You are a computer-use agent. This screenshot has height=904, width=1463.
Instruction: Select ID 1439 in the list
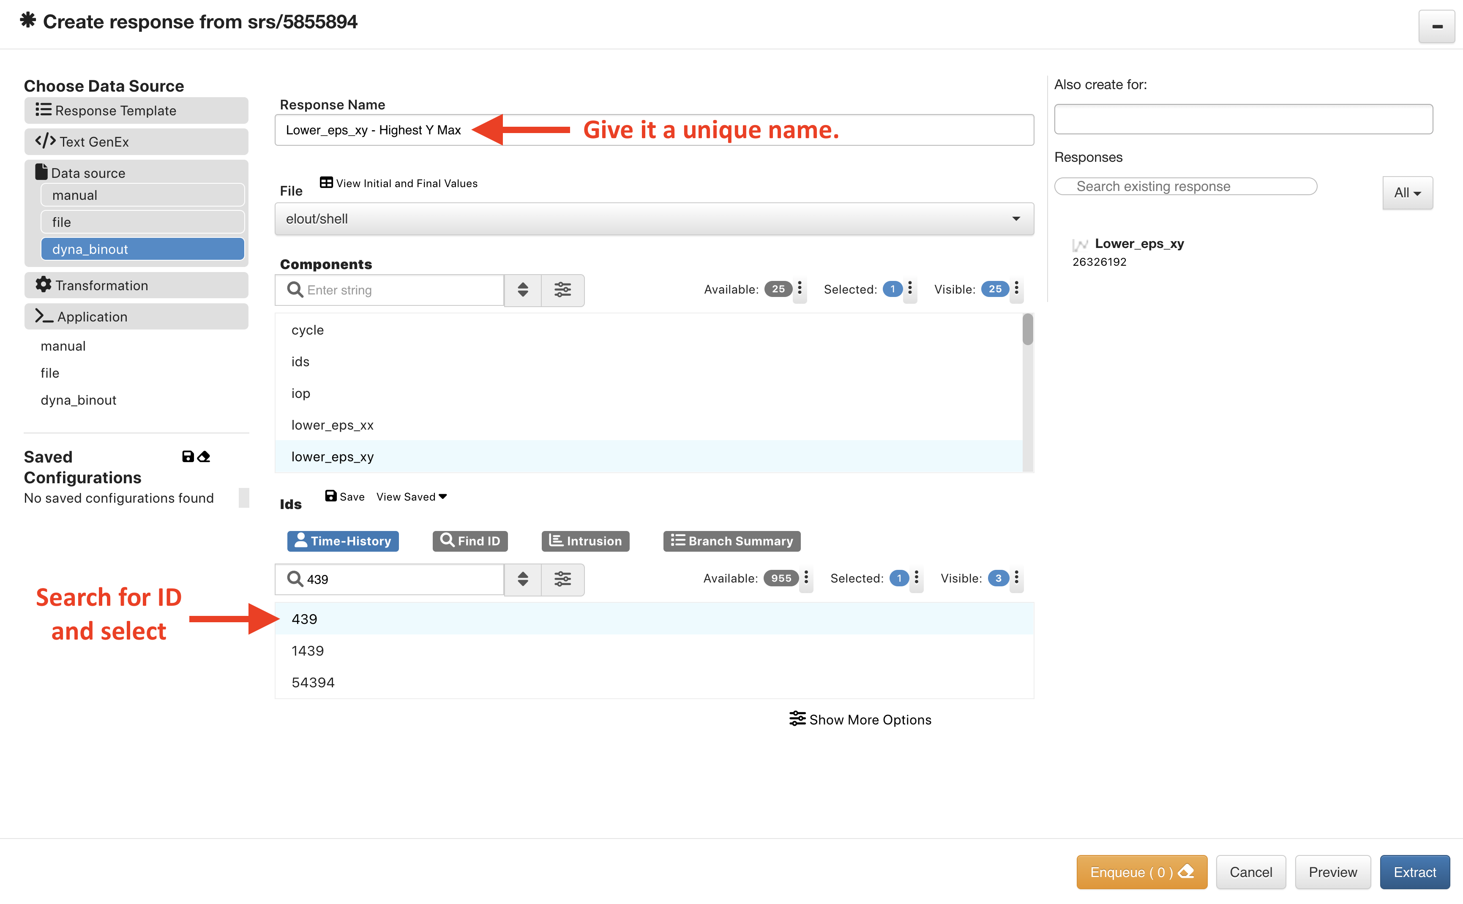point(308,651)
